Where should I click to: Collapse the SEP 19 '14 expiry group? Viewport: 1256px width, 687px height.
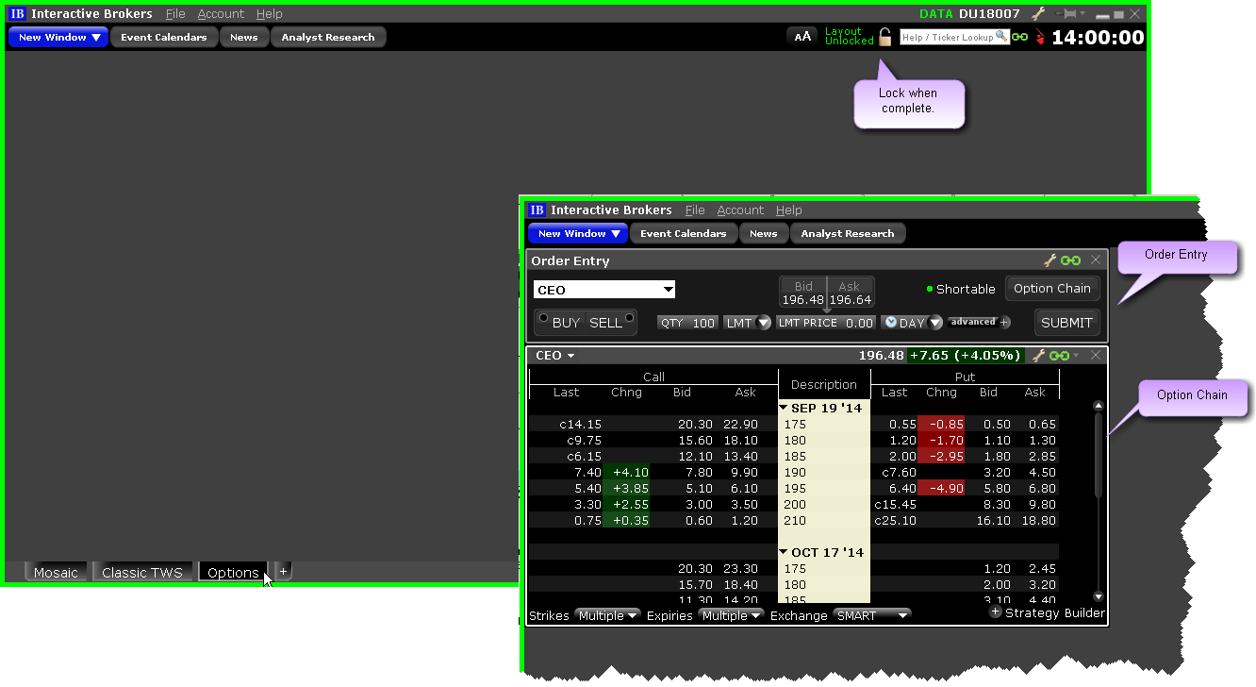click(783, 409)
